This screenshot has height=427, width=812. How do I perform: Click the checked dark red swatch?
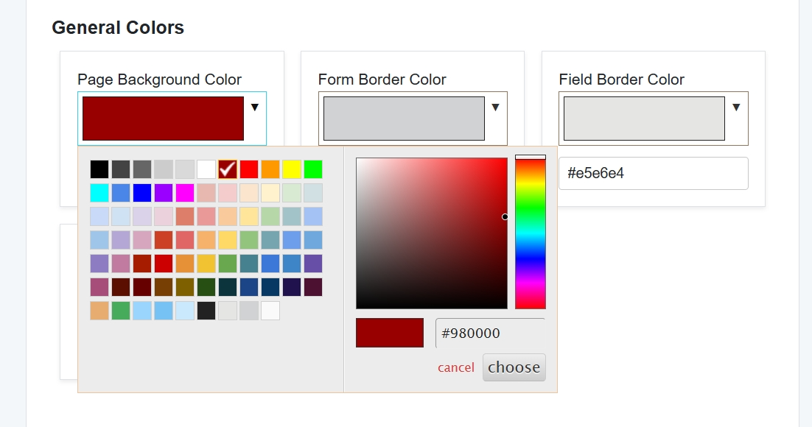(228, 169)
